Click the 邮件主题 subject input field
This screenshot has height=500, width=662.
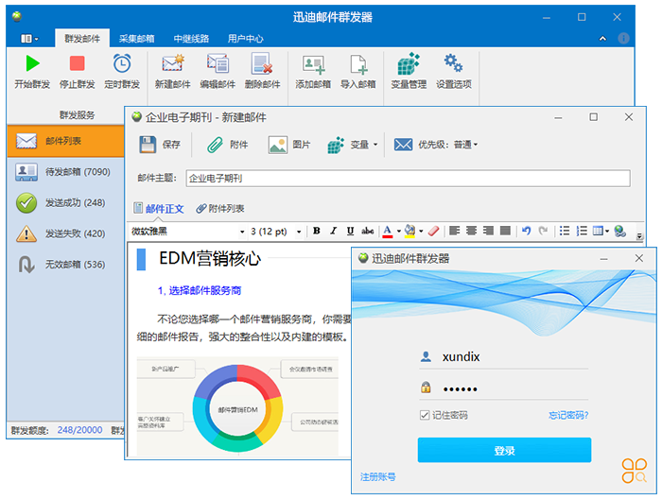[408, 178]
